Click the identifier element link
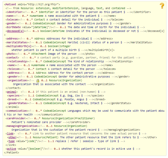Screen dimensions: 168x158 (14, 12)
